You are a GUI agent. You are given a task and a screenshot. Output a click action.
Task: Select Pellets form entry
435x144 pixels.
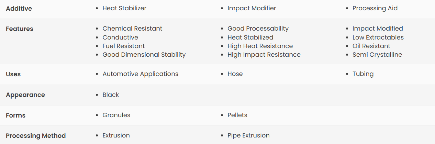237,115
